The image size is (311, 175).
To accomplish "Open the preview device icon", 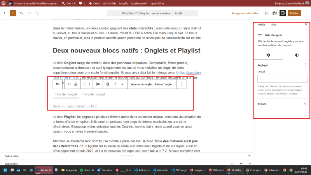I will (x=267, y=13).
